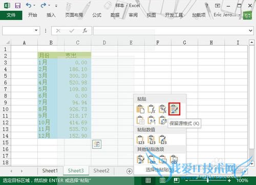Choose the Keep Source Formatting paste icon

pyautogui.click(x=174, y=109)
